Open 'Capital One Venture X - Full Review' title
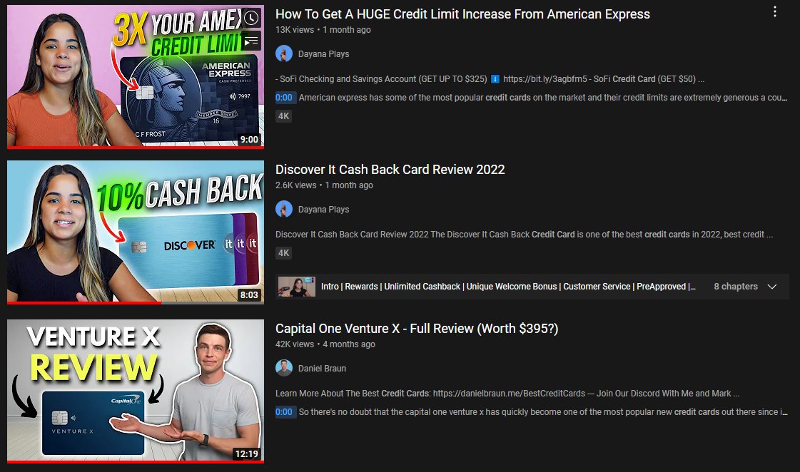The image size is (800, 472). pos(417,329)
